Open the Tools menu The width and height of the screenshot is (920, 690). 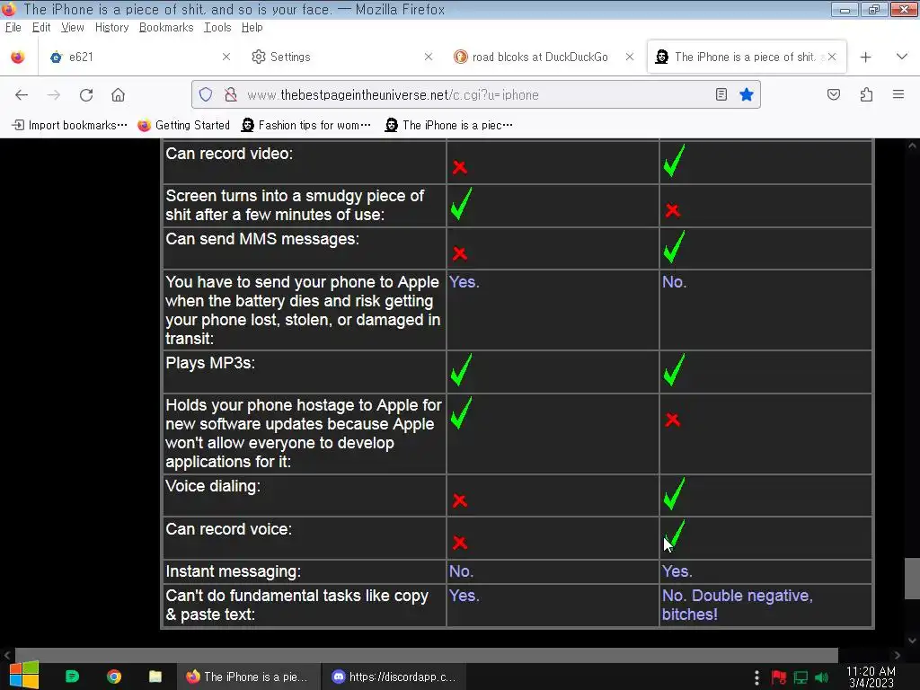217,28
